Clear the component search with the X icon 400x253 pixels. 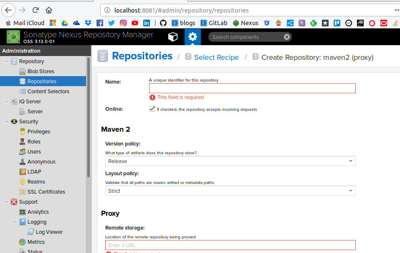click(287, 37)
